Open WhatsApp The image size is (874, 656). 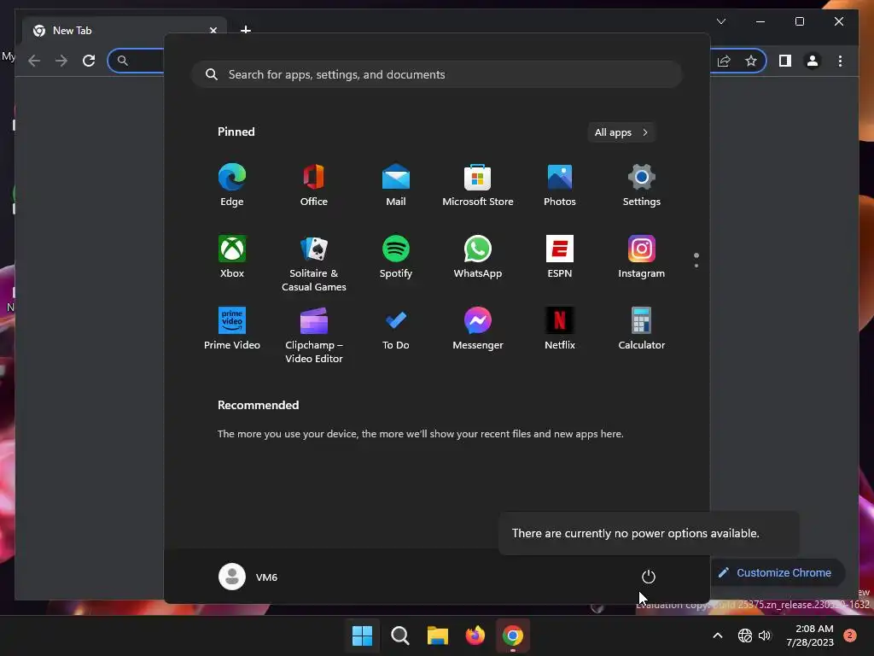478,257
